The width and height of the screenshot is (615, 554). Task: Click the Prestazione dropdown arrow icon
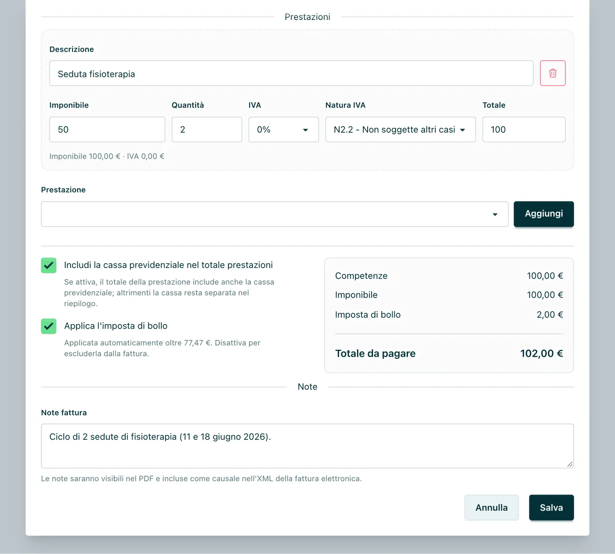[495, 215]
